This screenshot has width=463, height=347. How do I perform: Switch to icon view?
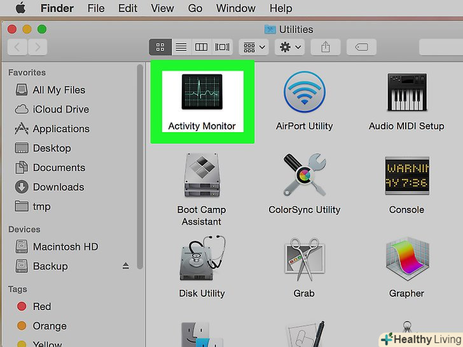pyautogui.click(x=160, y=47)
